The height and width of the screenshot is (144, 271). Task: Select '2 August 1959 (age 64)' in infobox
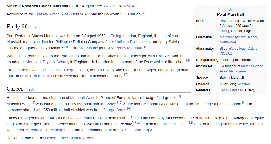coord(237,26)
